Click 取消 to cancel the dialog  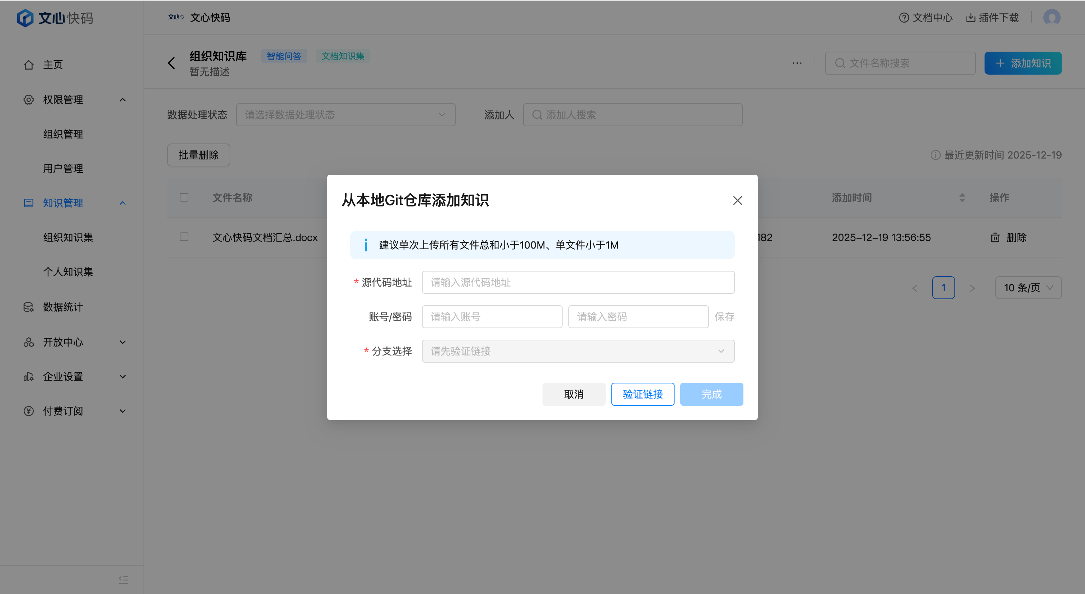(574, 394)
